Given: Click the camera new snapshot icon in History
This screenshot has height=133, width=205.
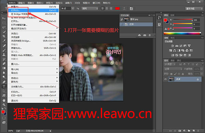Looking at the screenshot, I should point(145,35).
